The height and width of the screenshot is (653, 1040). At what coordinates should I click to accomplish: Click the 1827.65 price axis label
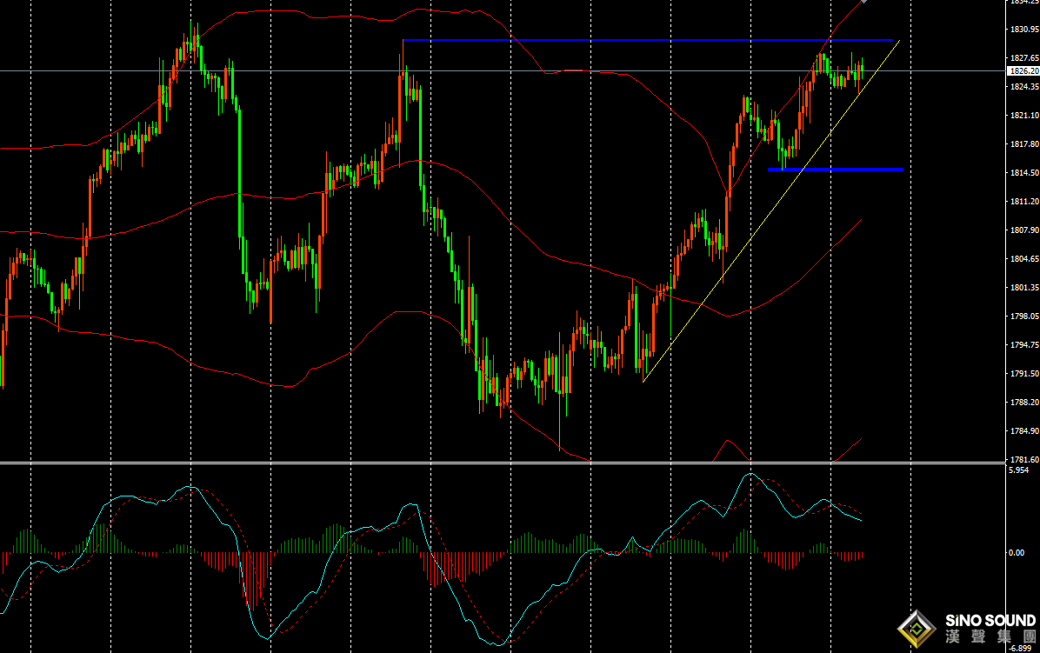click(1024, 58)
